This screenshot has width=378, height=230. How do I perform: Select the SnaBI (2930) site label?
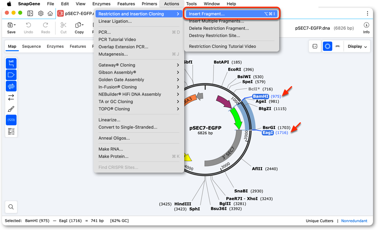point(248,191)
